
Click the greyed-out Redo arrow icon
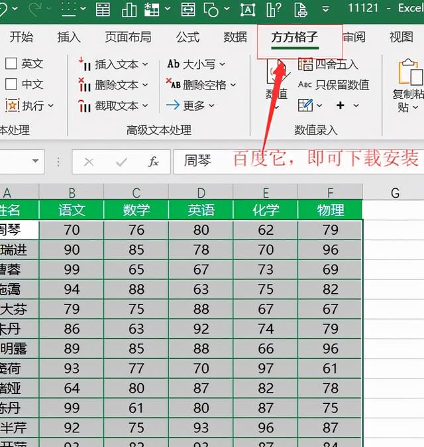(35, 9)
